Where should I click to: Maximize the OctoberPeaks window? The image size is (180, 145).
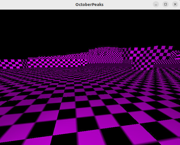point(166,5)
